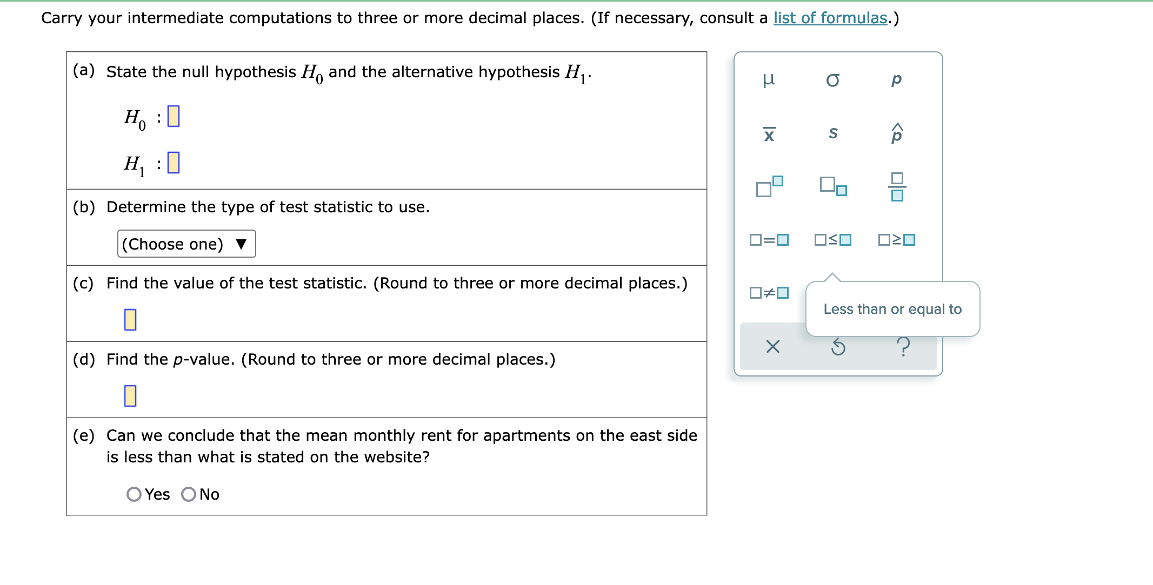
Task: Select the Yes radio button for part (e)
Action: (133, 494)
